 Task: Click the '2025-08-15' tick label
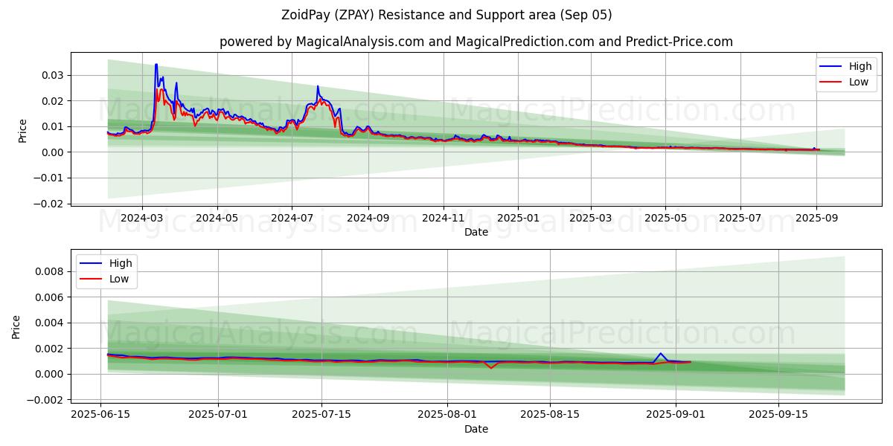point(550,416)
